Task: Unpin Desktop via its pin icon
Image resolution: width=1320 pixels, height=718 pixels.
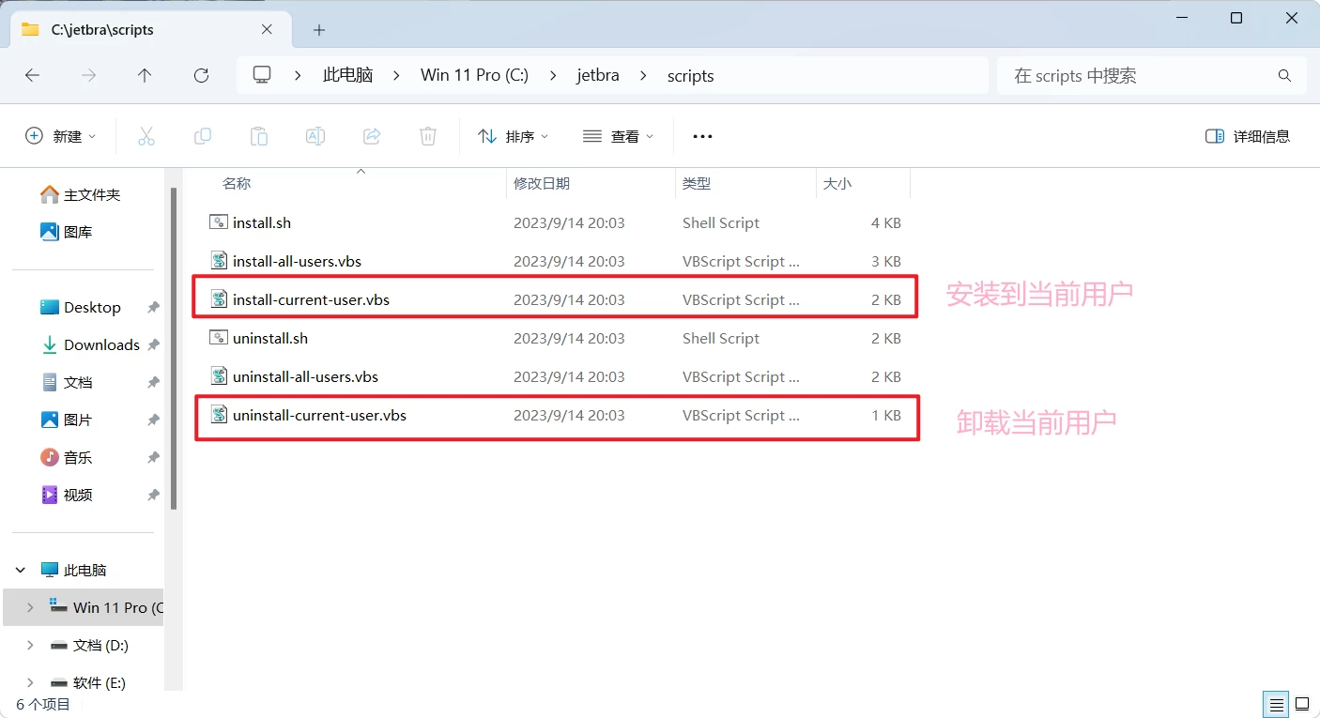Action: (153, 308)
